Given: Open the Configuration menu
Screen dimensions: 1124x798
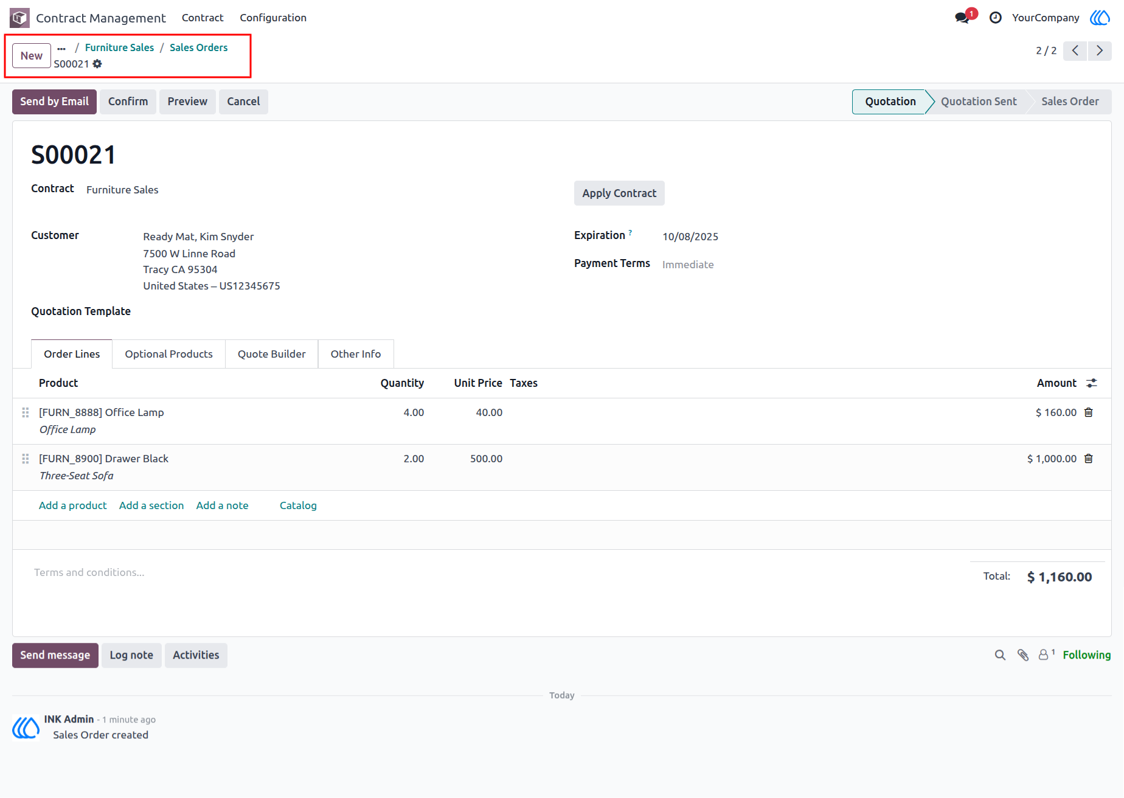Looking at the screenshot, I should click(x=273, y=18).
